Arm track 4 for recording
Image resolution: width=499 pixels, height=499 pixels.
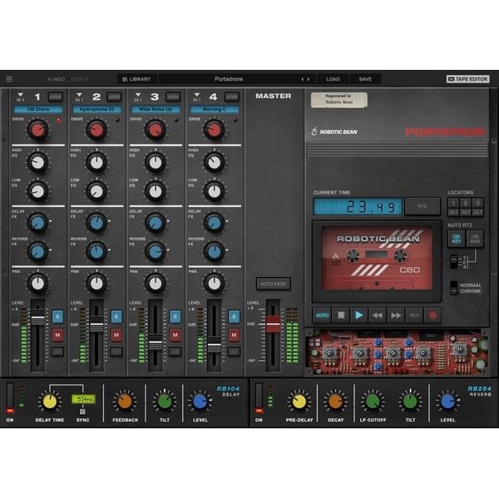pos(232,96)
